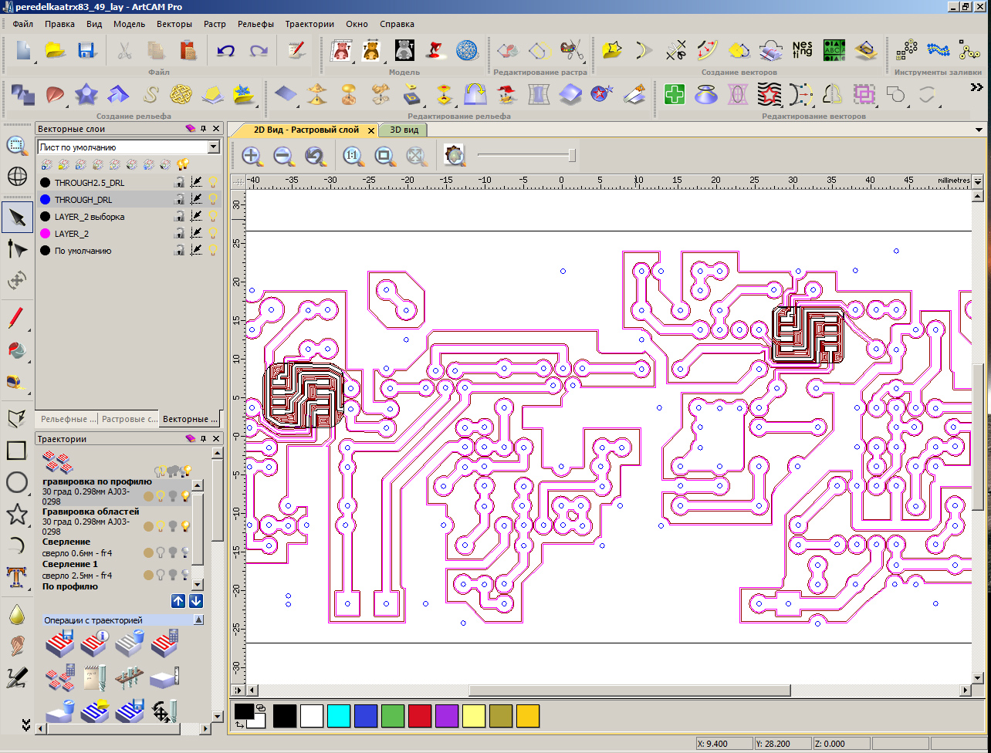
Task: Click the Save file floppy icon
Action: 86,51
